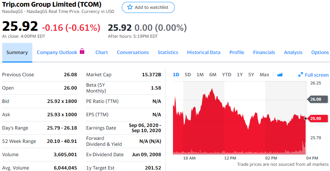
Task: Choose the 6M chart range
Action: pos(213,75)
